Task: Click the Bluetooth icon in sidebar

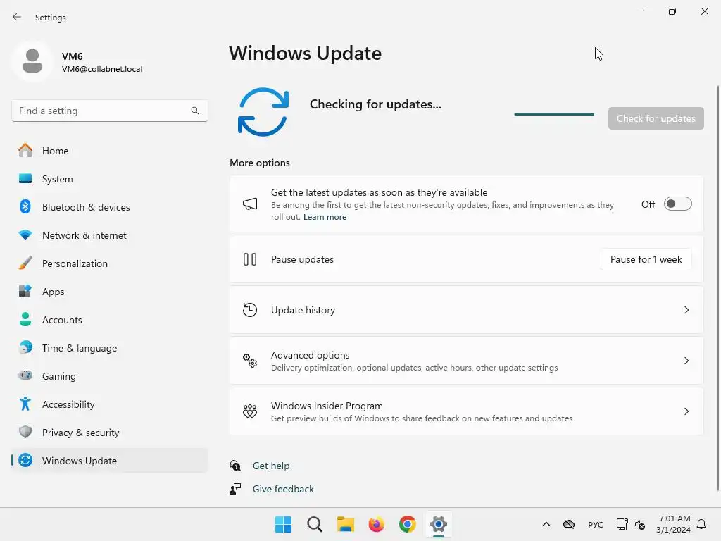Action: pyautogui.click(x=25, y=206)
